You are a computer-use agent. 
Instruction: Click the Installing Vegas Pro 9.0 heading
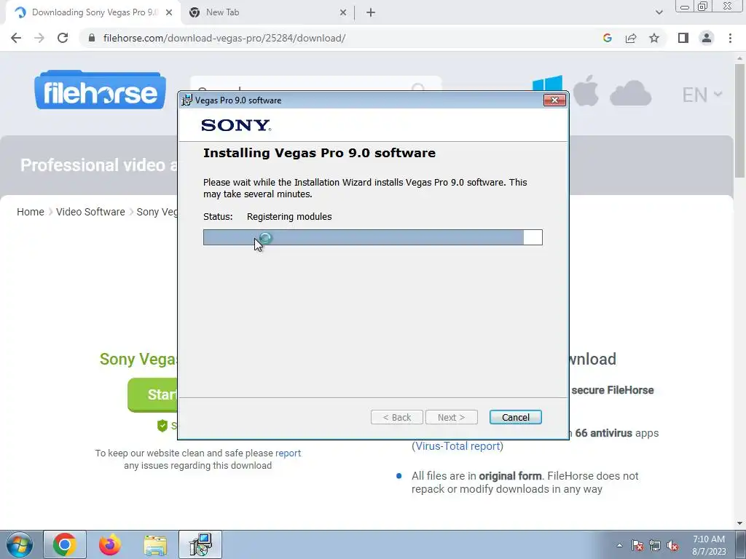click(x=319, y=153)
